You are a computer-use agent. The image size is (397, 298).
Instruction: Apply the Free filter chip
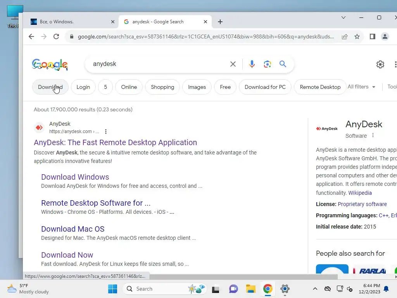pyautogui.click(x=225, y=87)
